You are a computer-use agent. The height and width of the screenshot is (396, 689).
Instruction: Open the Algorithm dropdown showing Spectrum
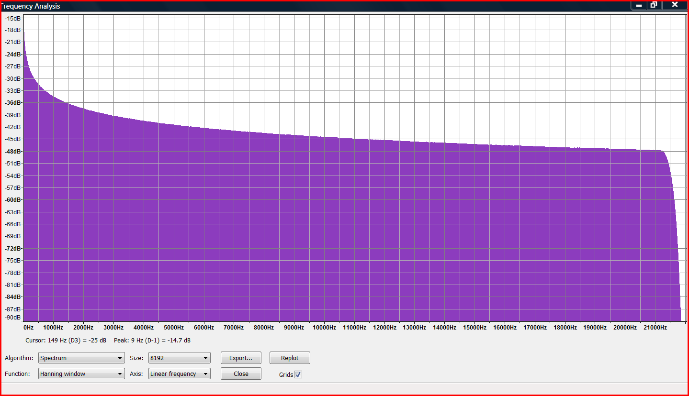coord(81,358)
